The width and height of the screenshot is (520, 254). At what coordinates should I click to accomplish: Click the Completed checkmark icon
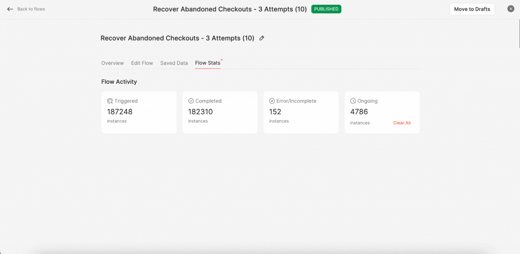(191, 101)
